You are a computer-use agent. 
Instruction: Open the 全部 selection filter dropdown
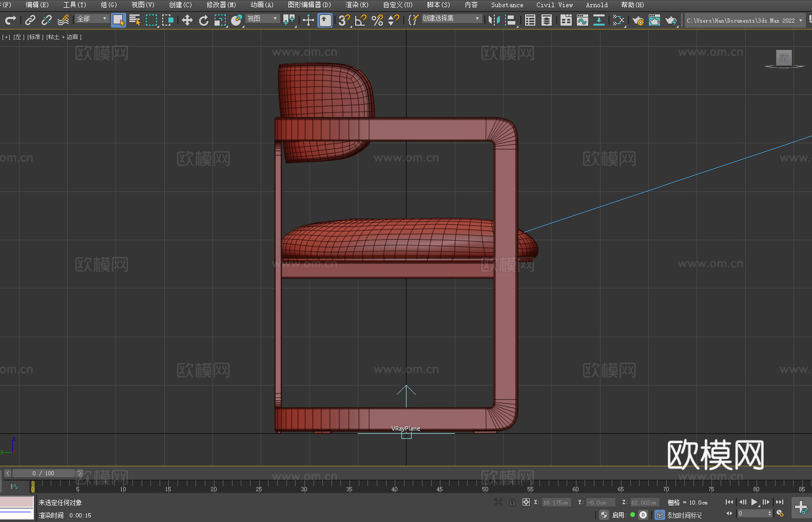tap(92, 18)
